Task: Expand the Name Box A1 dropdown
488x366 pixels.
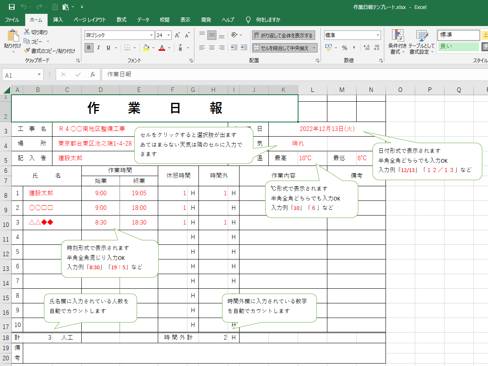Action: [x=39, y=75]
